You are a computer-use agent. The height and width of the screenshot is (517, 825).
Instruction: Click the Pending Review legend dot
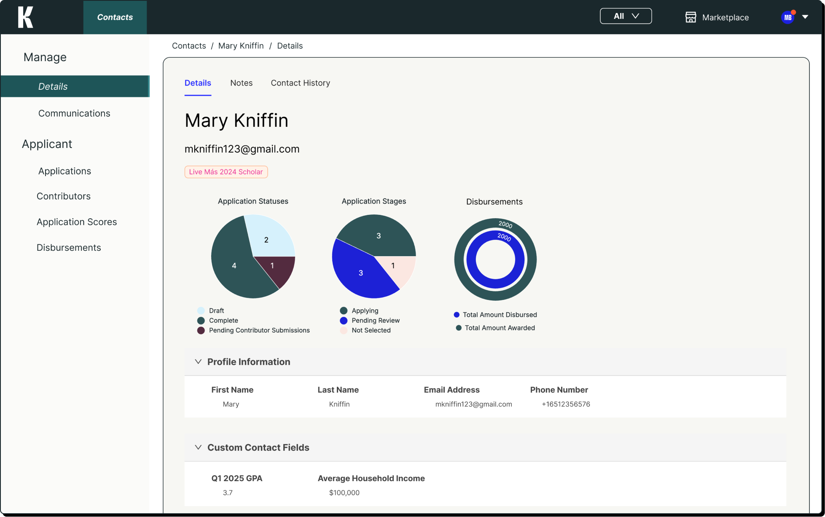pos(344,321)
